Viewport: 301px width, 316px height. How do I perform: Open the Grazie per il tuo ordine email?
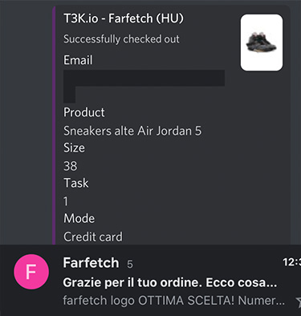click(170, 282)
